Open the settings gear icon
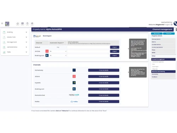This screenshot has height=133, width=177. [x=32, y=23]
